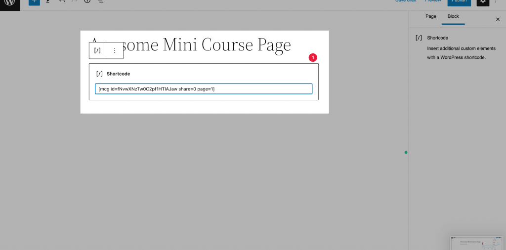Click the Publish button
Image resolution: width=506 pixels, height=250 pixels.
pyautogui.click(x=459, y=2)
